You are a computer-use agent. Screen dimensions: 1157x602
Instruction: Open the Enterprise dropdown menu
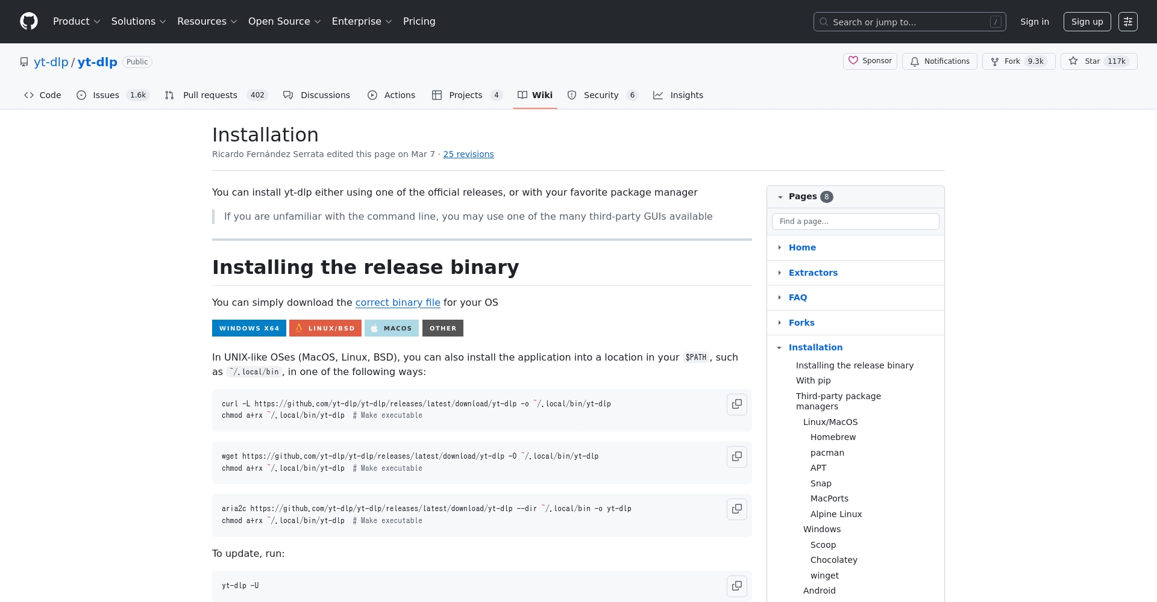362,22
